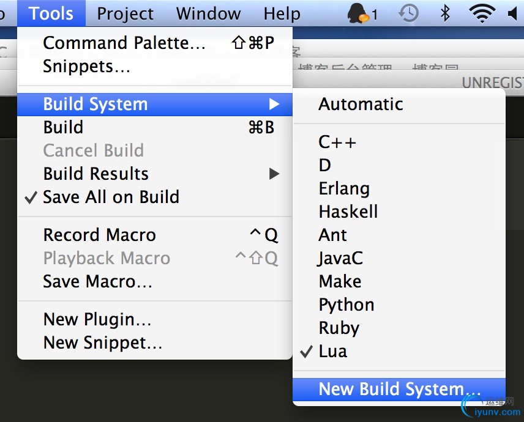Open the Window menu

coord(208,13)
